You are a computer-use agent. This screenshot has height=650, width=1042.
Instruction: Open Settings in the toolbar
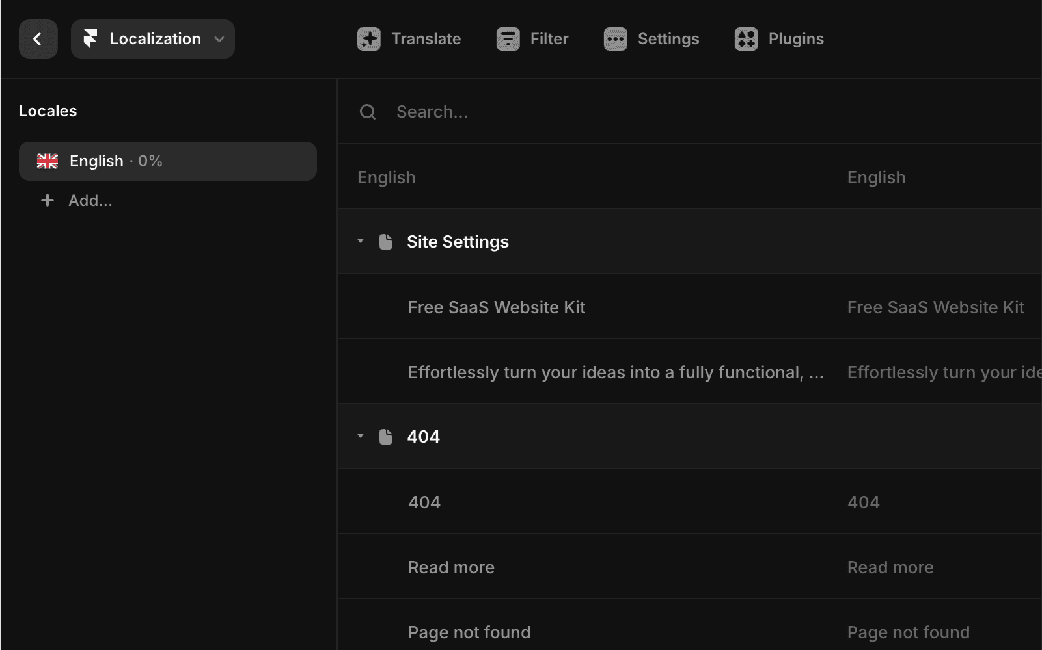[x=651, y=39]
